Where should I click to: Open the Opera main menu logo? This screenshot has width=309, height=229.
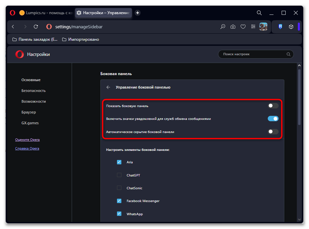click(x=13, y=13)
